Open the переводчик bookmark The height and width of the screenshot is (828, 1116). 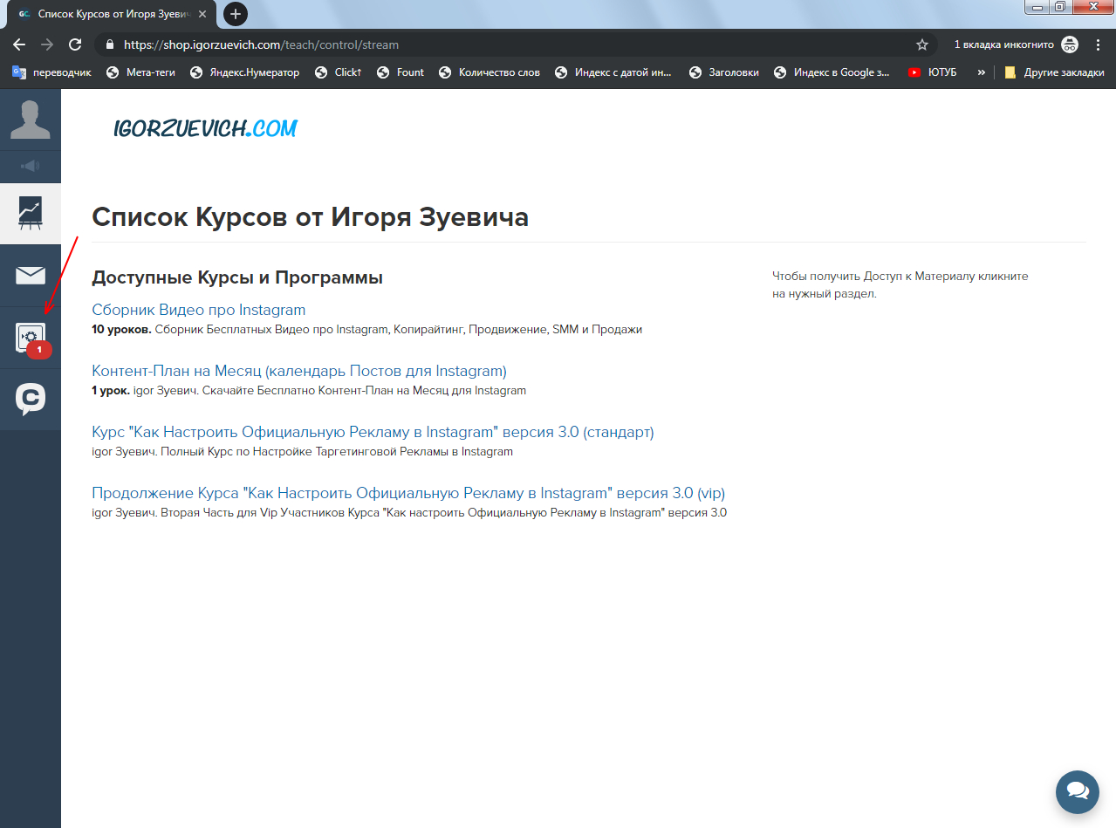[51, 72]
